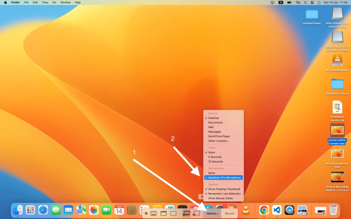Select Record Entire Screen icon
This screenshot has height=219, width=351.
click(186, 214)
